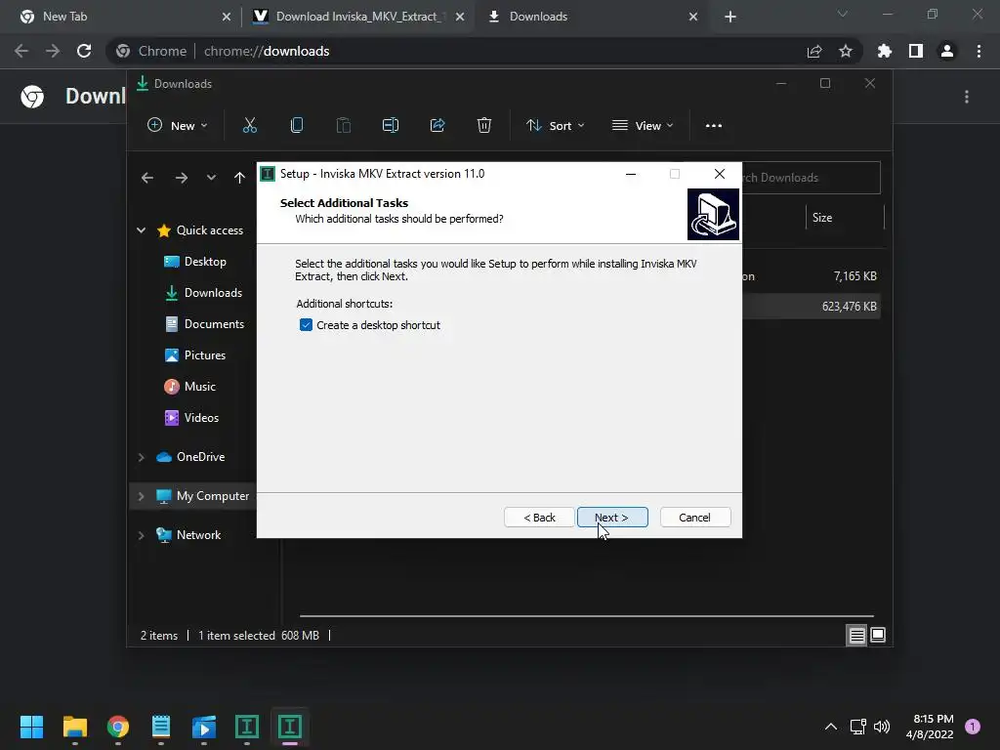Image resolution: width=1000 pixels, height=750 pixels.
Task: Open Windows Start menu
Action: [31, 727]
